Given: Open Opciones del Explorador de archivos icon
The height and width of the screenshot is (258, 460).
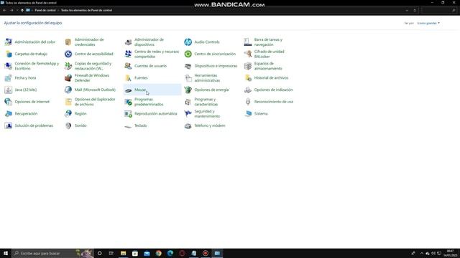Looking at the screenshot, I should pos(68,102).
